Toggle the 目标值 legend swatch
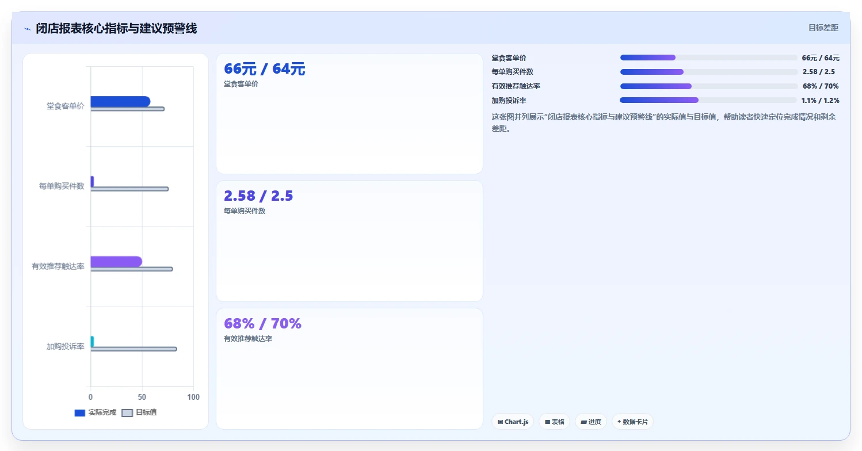862x451 pixels. pos(127,412)
